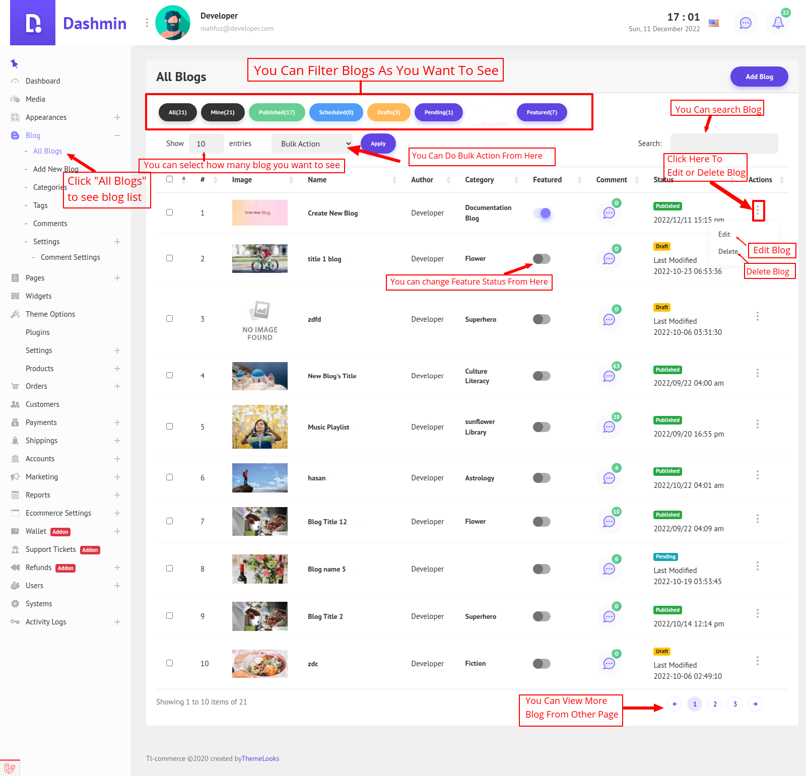Expand the Appearances sidebar menu
This screenshot has width=806, height=776.
pos(117,117)
